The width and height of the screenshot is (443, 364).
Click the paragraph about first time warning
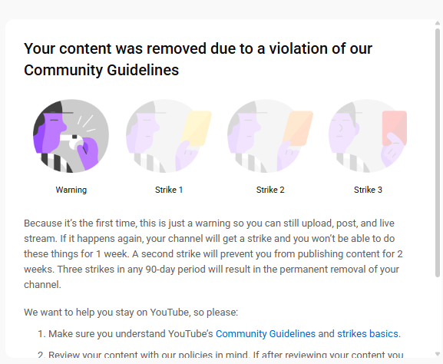(x=213, y=253)
